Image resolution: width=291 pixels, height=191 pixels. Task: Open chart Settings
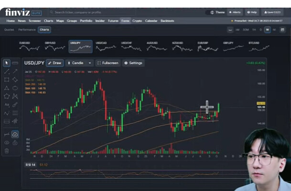coord(133,63)
